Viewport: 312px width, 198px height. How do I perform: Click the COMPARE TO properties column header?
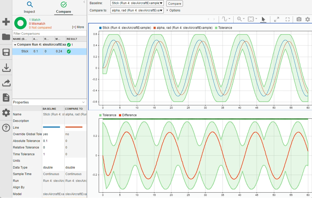(76, 109)
